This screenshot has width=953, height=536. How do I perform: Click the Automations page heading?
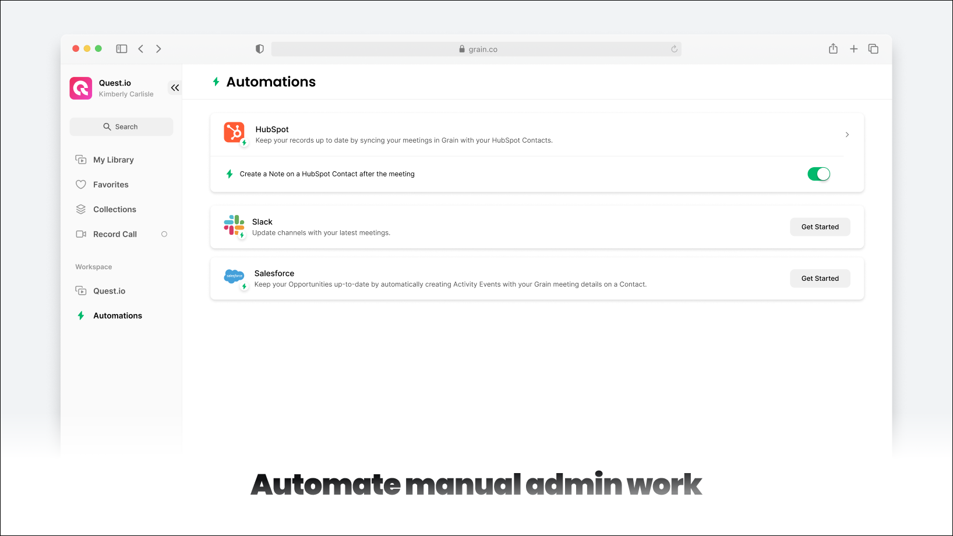tap(271, 82)
